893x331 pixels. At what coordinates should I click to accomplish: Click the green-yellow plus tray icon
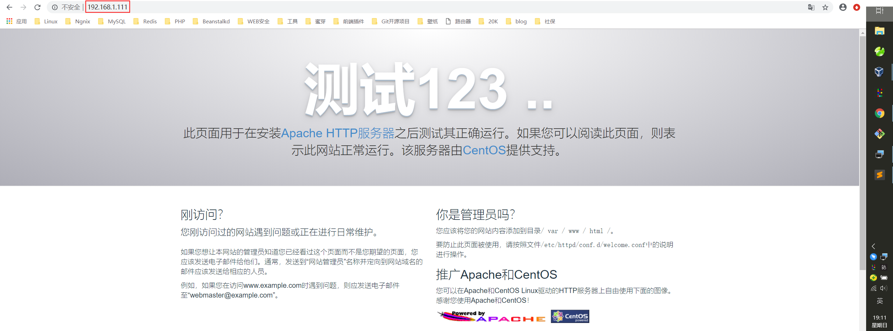click(873, 278)
